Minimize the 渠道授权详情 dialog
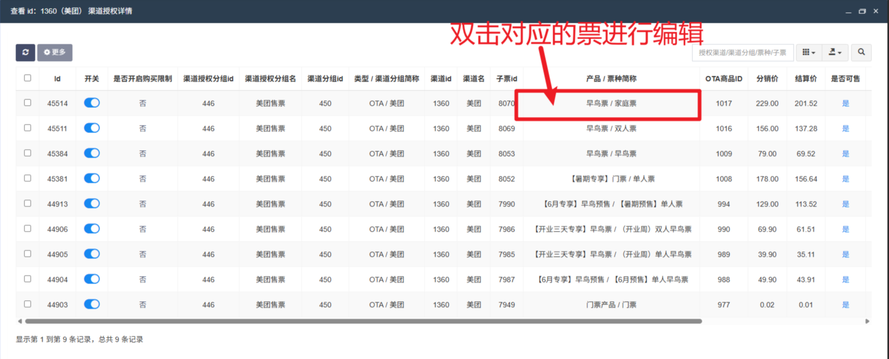 tap(848, 11)
